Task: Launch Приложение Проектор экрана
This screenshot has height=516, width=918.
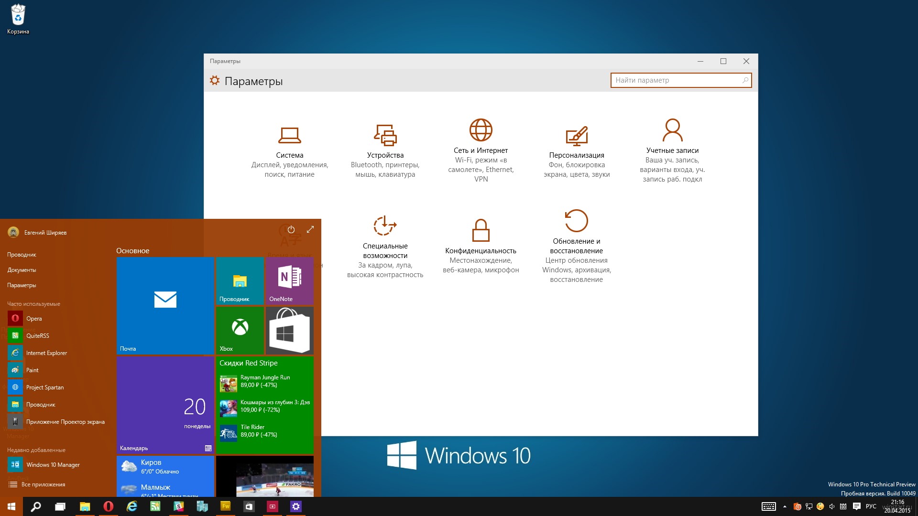Action: tap(57, 422)
